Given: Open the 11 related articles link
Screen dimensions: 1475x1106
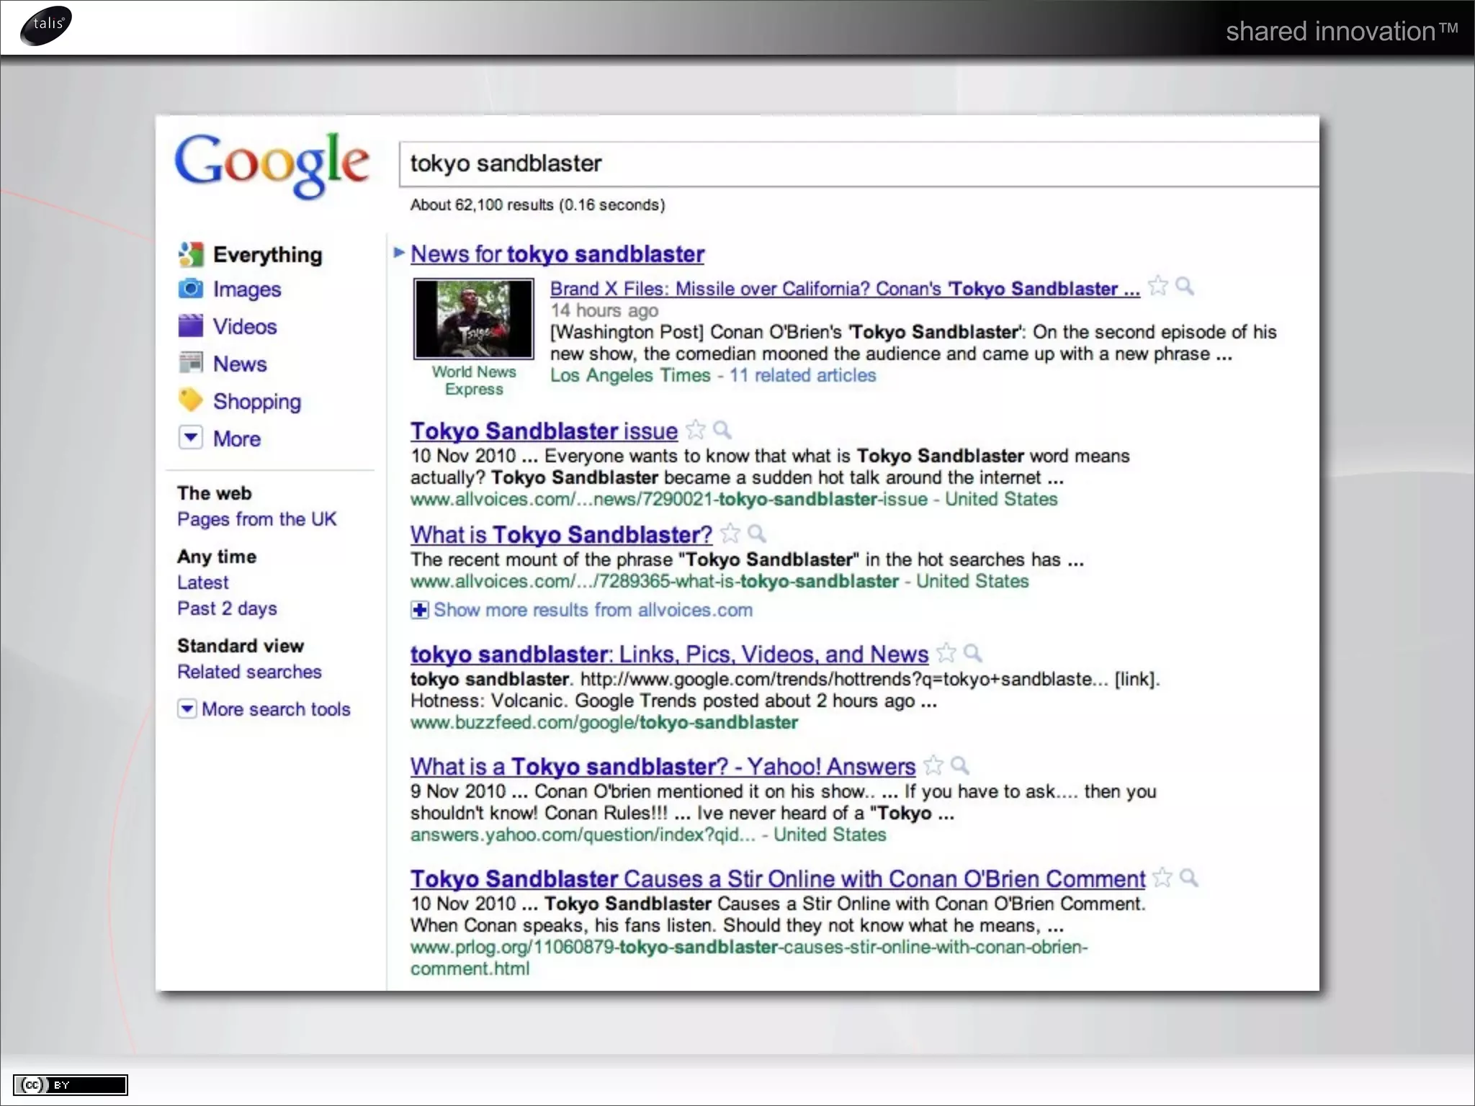Looking at the screenshot, I should tap(802, 375).
